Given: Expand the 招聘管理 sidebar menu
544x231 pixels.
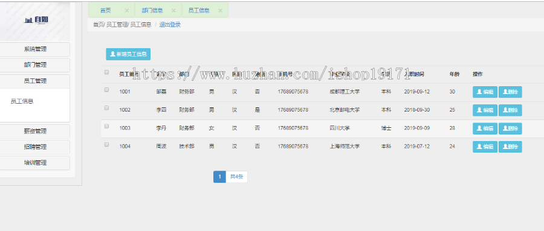Looking at the screenshot, I should [x=34, y=147].
